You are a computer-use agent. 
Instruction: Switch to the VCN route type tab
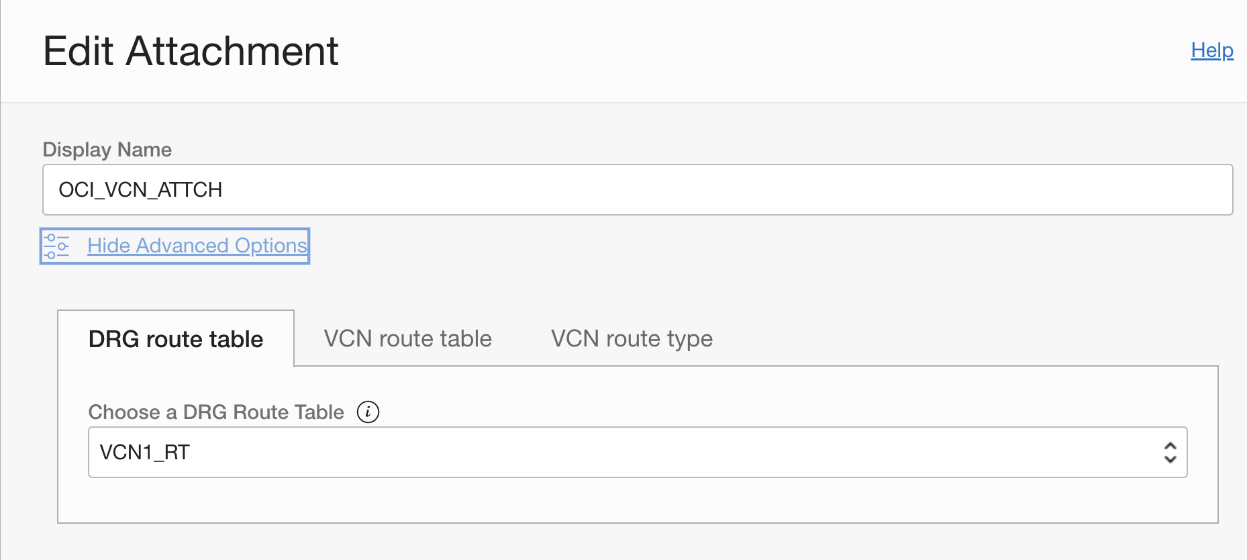pyautogui.click(x=632, y=338)
